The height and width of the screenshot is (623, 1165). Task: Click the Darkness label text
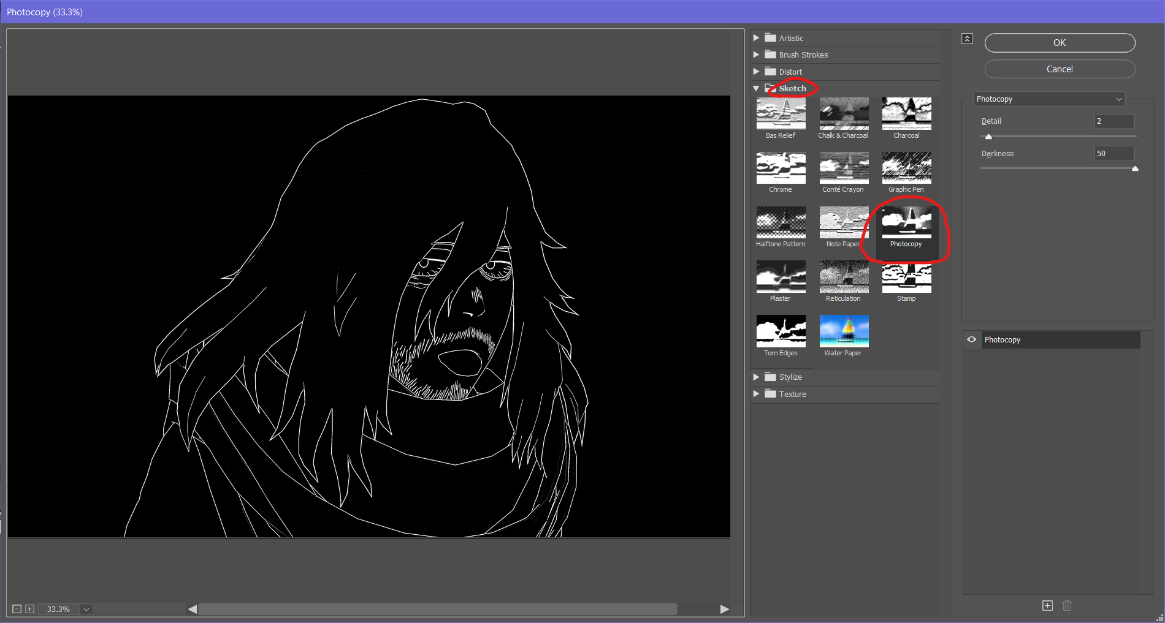click(997, 154)
